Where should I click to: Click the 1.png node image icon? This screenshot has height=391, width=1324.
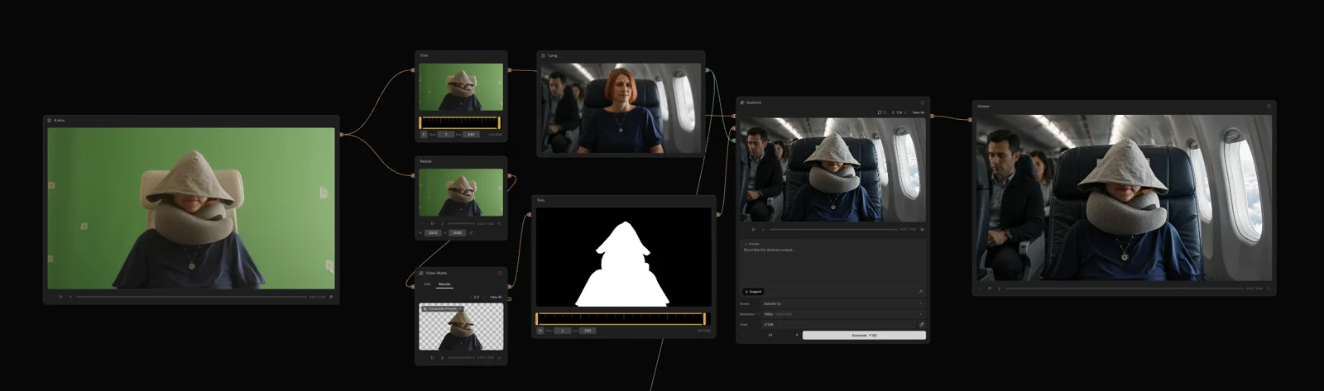(x=543, y=56)
